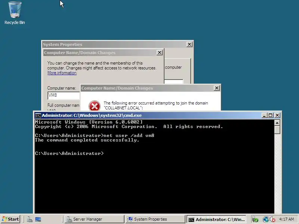
Task: Click the cmd.exe title bar icon
Action: tap(38, 115)
